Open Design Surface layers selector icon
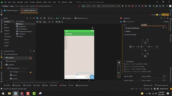 click(x=37, y=18)
